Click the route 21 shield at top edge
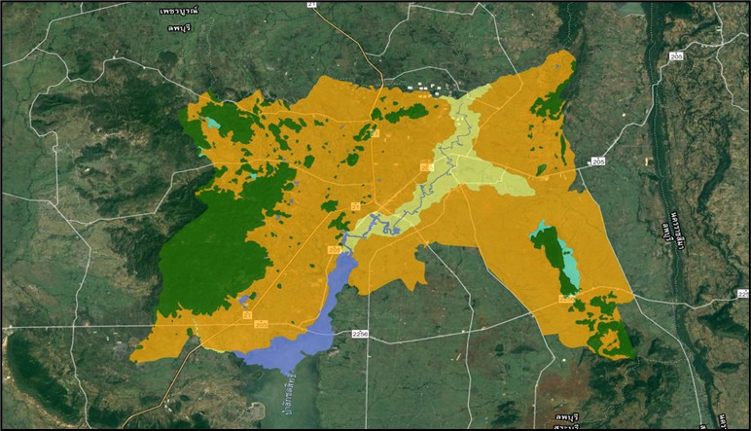Viewport: 751px width, 431px height. pyautogui.click(x=311, y=4)
